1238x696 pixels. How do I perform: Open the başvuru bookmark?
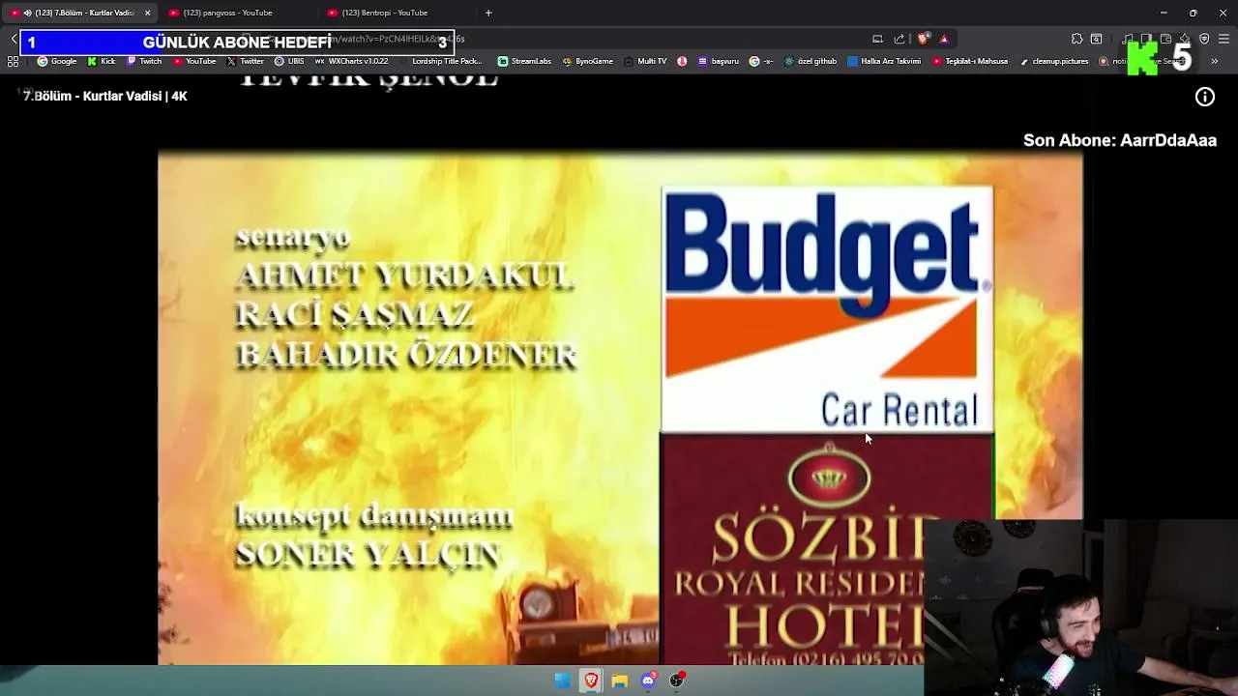[x=718, y=61]
